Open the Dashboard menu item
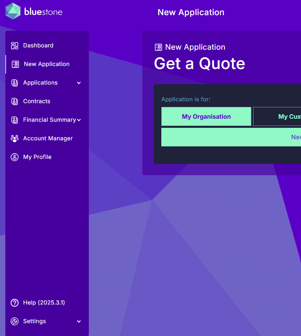This screenshot has height=336, width=301. 47,46
